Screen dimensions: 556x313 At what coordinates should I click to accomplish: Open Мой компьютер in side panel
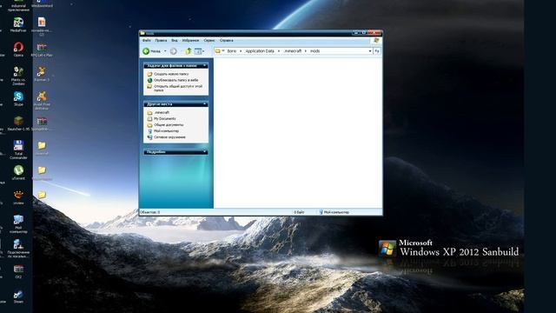click(x=166, y=131)
